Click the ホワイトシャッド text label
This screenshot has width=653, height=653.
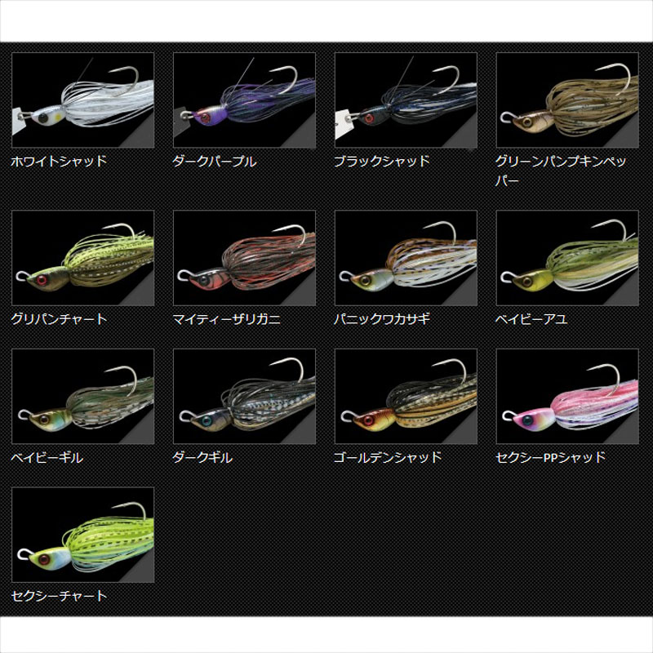click(x=59, y=161)
